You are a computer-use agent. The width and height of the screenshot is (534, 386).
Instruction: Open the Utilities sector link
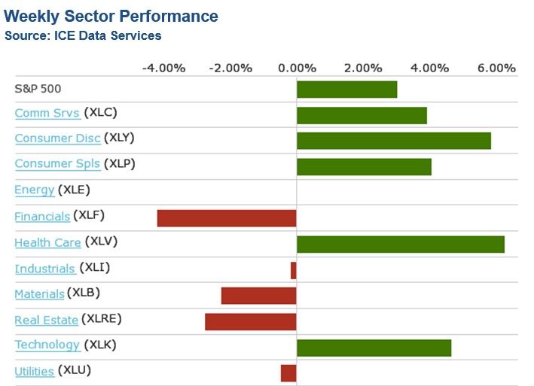(x=34, y=372)
